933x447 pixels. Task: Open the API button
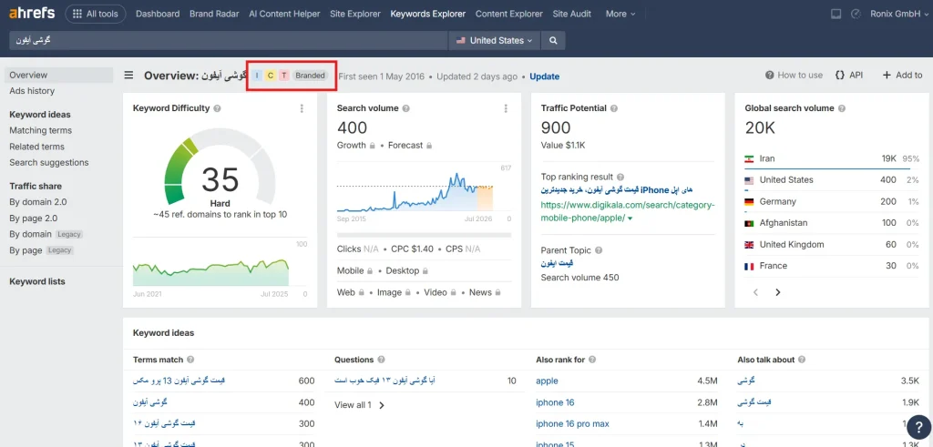click(x=849, y=75)
